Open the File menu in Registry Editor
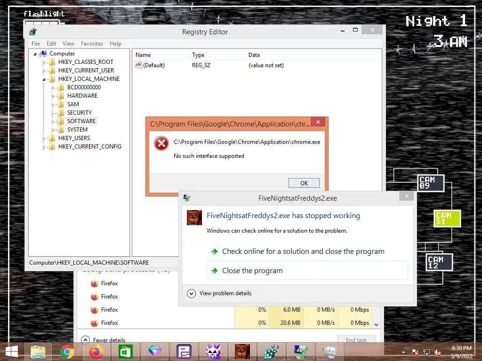 pyautogui.click(x=36, y=44)
